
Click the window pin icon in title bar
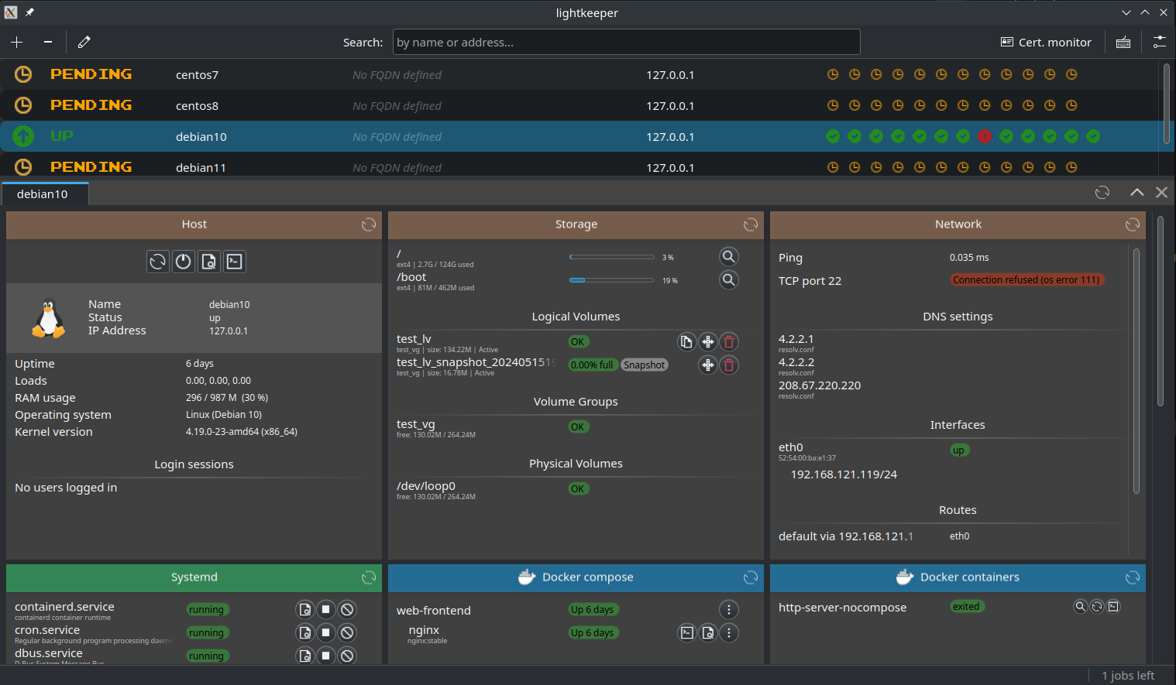tap(29, 12)
